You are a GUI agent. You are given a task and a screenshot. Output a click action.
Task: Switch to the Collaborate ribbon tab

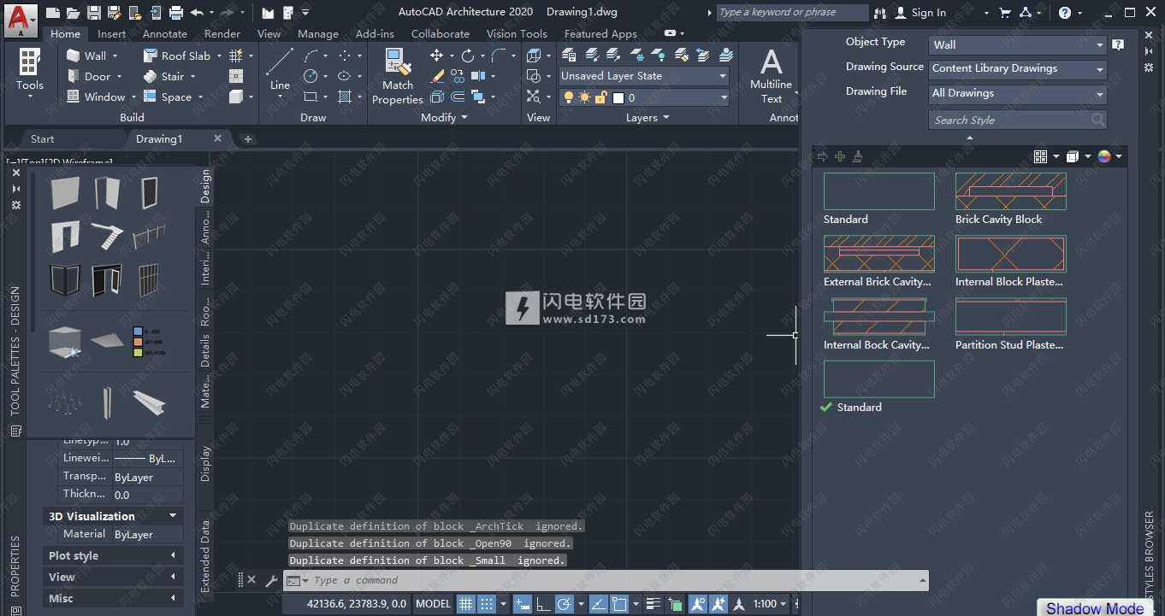pos(441,34)
